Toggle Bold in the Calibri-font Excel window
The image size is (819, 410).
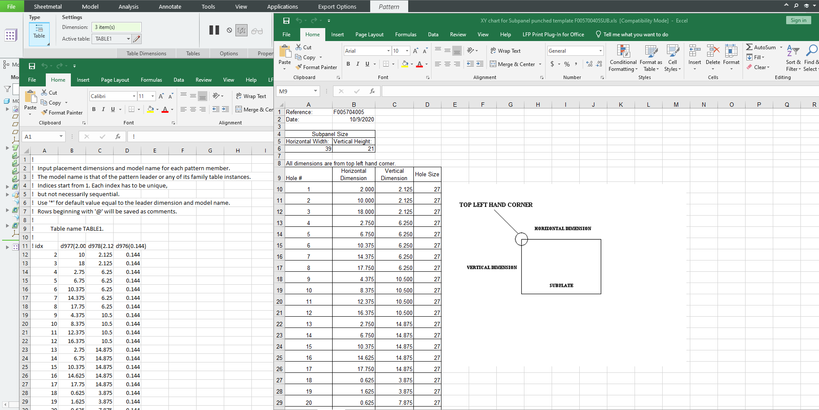pyautogui.click(x=94, y=109)
